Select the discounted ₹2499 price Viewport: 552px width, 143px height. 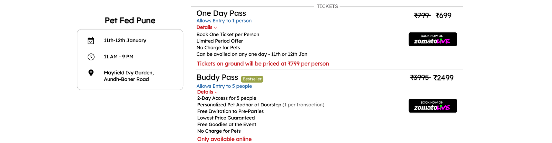(443, 78)
